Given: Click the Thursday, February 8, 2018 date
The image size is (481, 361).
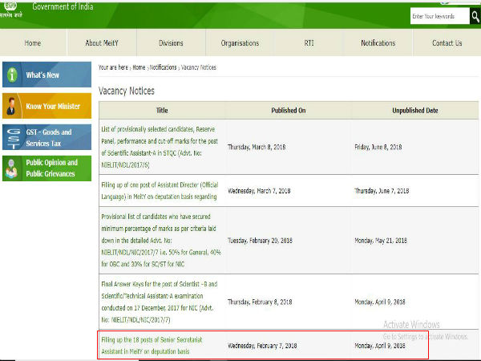Looking at the screenshot, I should tap(260, 302).
